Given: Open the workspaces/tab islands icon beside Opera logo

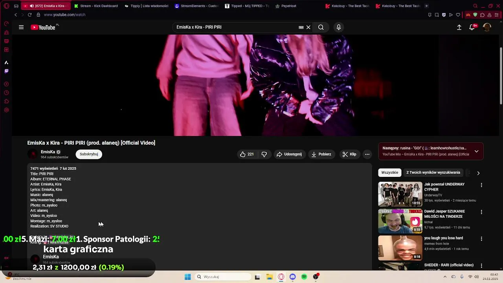Looking at the screenshot, I should 16,6.
